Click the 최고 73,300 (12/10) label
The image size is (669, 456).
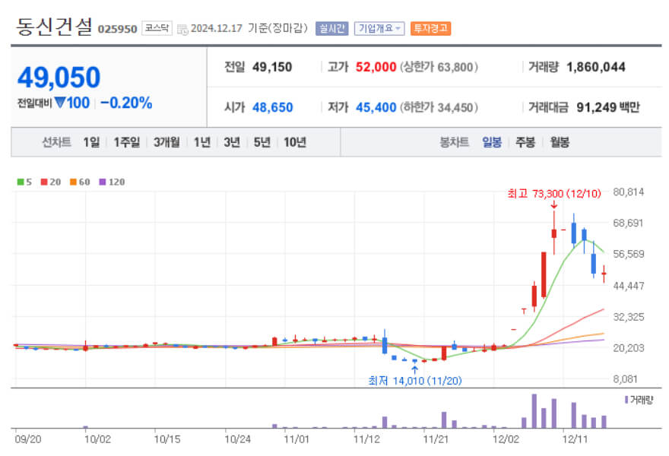[x=553, y=194]
